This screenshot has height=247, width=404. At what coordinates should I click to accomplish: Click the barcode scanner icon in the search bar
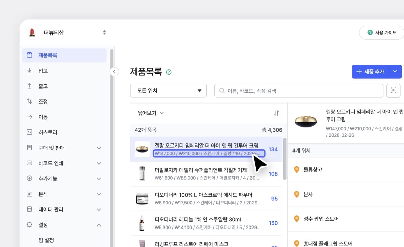point(393,90)
